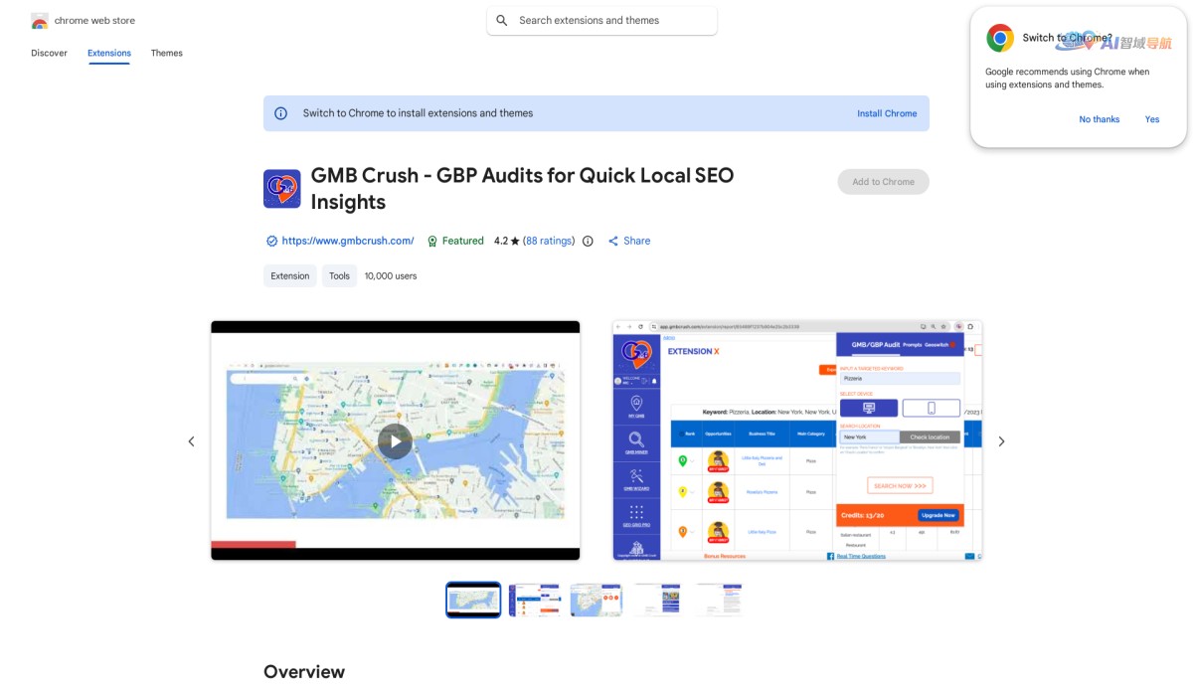The width and height of the screenshot is (1193, 696).
Task: Visit the gmbcrush.com website link
Action: coord(348,241)
